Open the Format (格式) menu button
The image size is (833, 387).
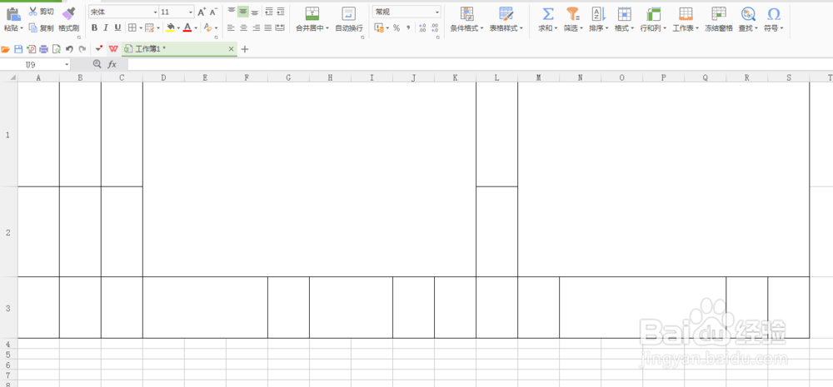(624, 20)
